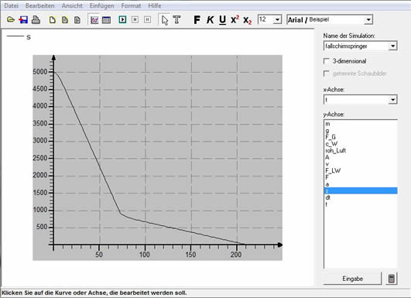Start the simulation with the play icon
Viewport: 411px width, 298px height.
point(122,19)
